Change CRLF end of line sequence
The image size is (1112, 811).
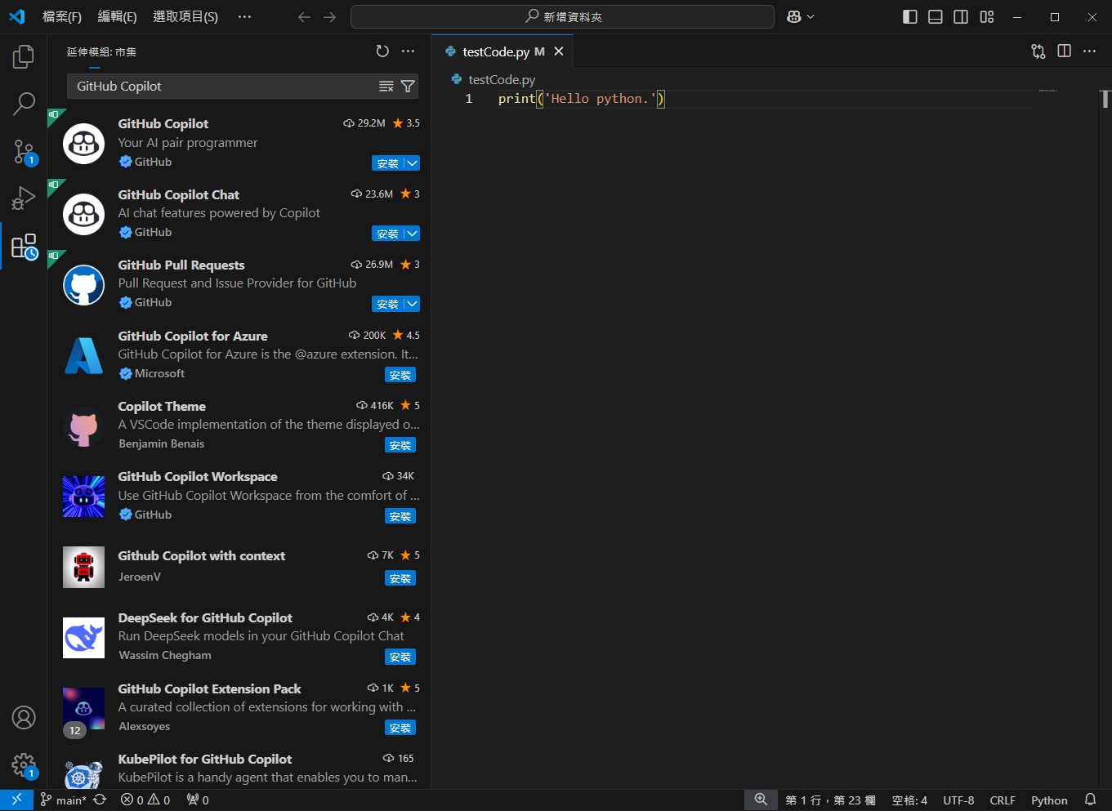[1003, 800]
